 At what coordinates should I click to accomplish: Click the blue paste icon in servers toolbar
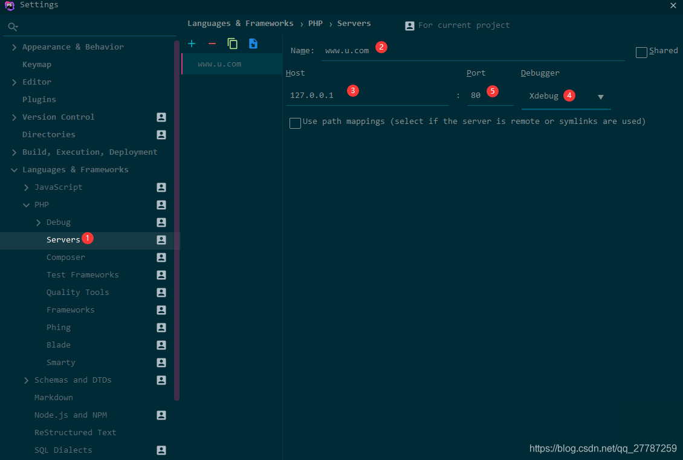tap(253, 44)
